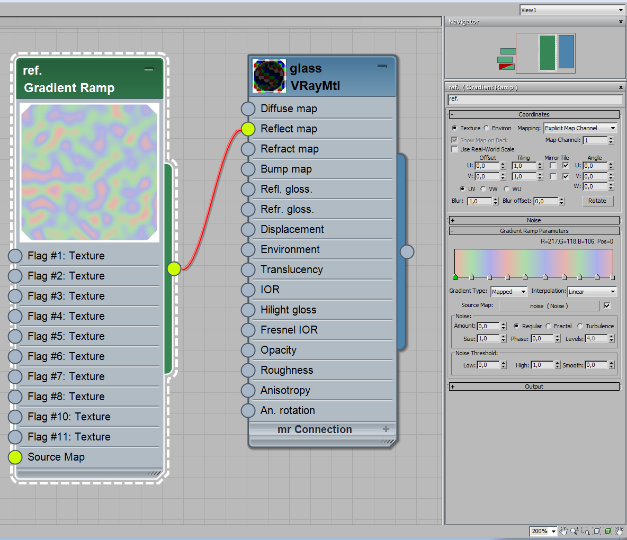Expand the mr Connection section
The image size is (627, 540).
(x=386, y=429)
